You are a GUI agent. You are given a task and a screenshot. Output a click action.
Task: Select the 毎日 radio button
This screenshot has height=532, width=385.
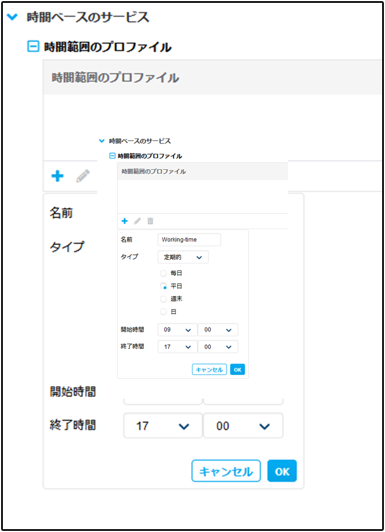[164, 273]
